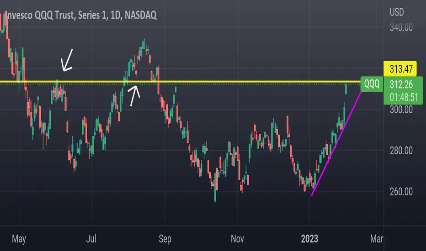
Task: Click the Jul label on time axis
Action: point(91,239)
